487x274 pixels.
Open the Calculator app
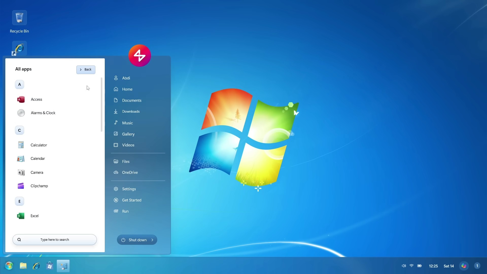click(x=39, y=145)
